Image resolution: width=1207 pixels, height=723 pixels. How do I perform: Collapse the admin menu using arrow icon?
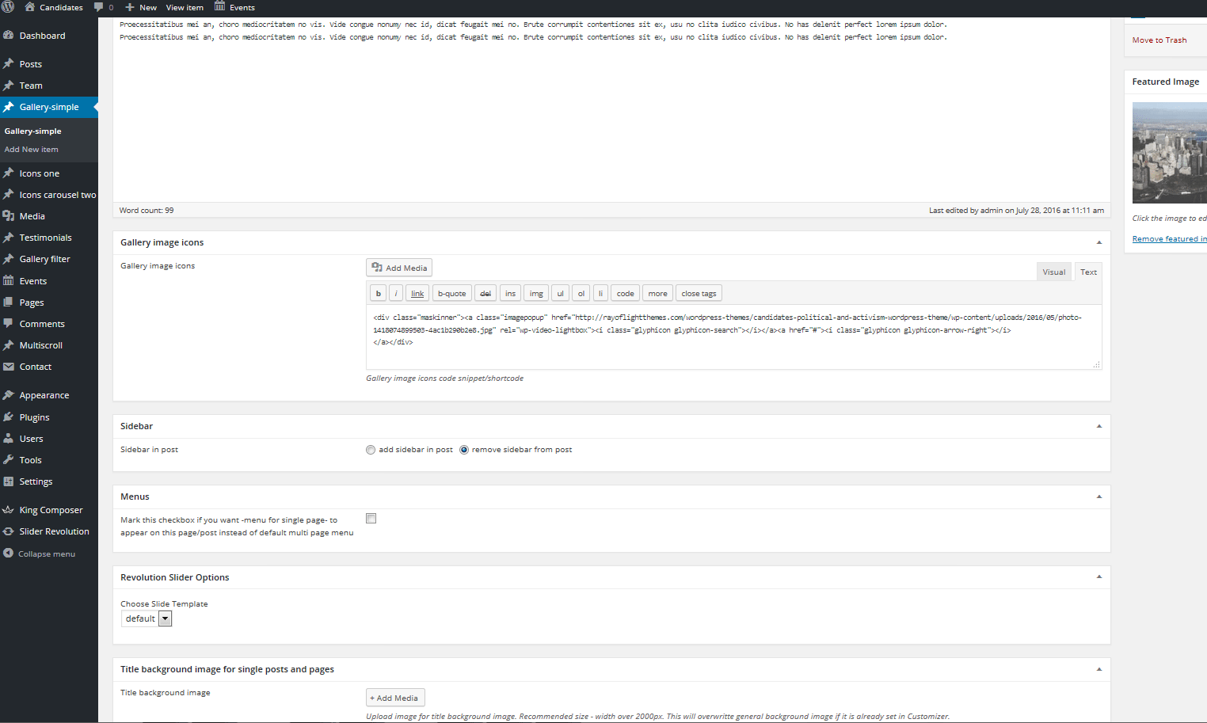[x=9, y=554]
